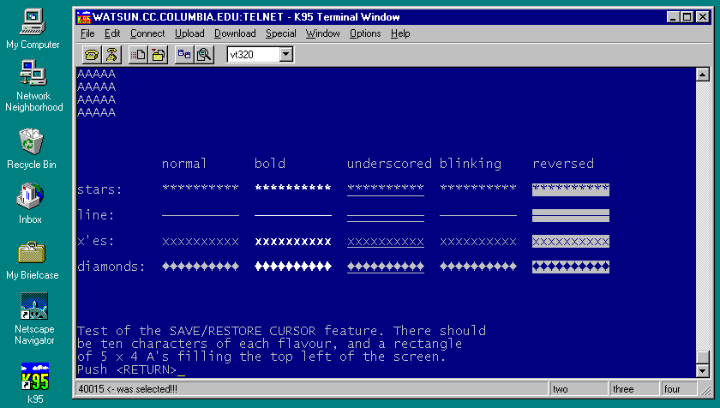Click the two-computers toolbar icon
The height and width of the screenshot is (408, 720).
pos(184,55)
